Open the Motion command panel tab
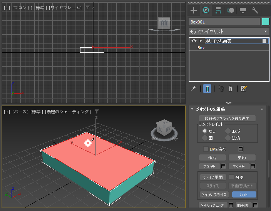The width and height of the screenshot is (271, 211). point(231,10)
